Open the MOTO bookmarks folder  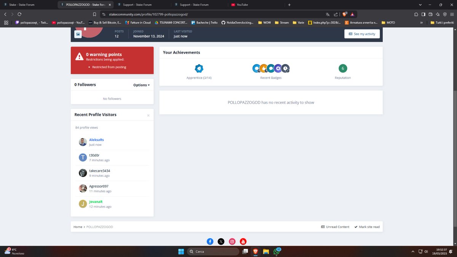pyautogui.click(x=388, y=22)
